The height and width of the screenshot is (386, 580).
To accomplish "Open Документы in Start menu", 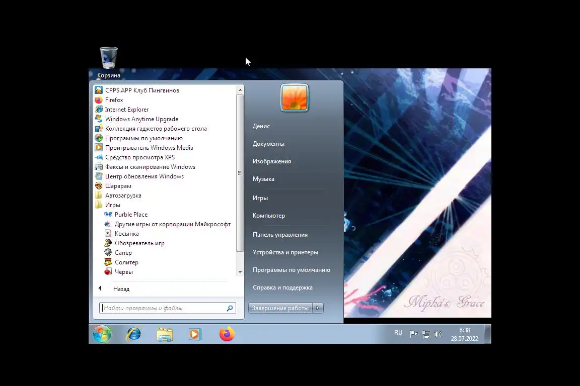I will tap(268, 144).
